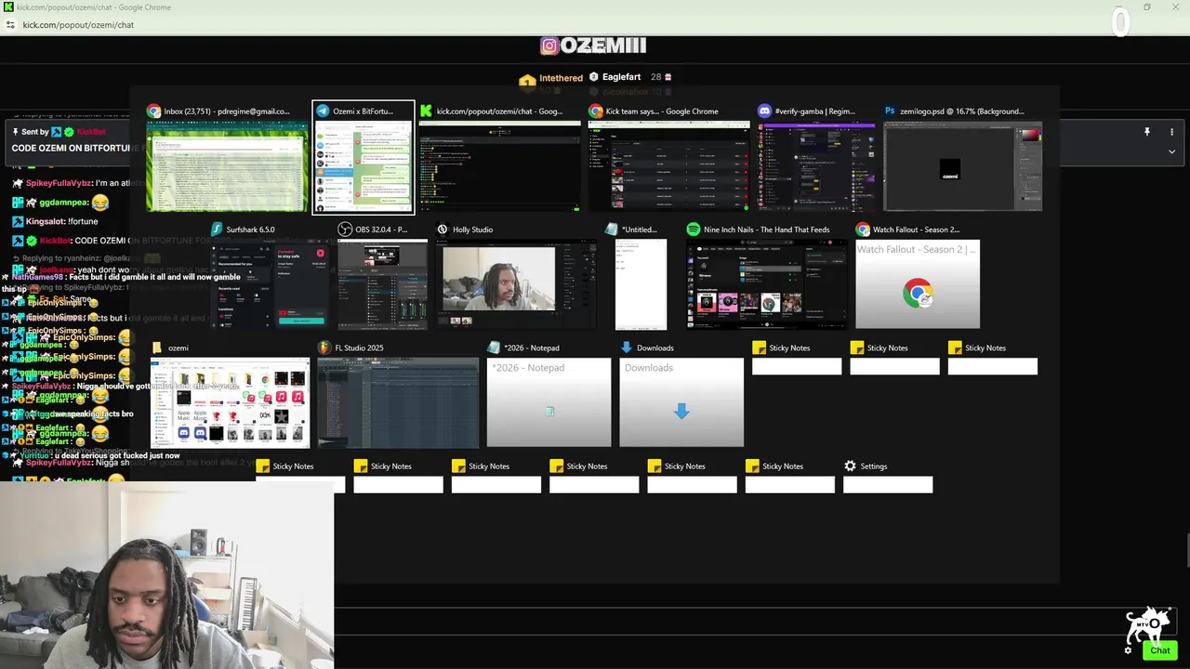This screenshot has width=1190, height=669.
Task: Click the Notepad icon beside *2026 - Notepad
Action: tap(494, 348)
